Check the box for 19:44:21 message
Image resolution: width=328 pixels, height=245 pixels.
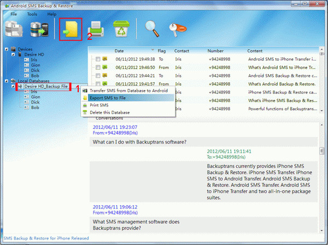pyautogui.click(x=98, y=76)
